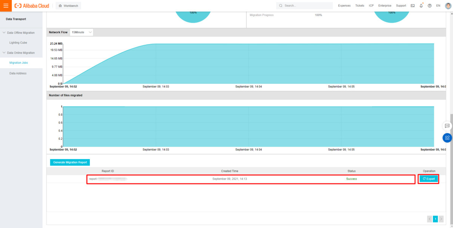Open the Tickets menu

(x=360, y=6)
